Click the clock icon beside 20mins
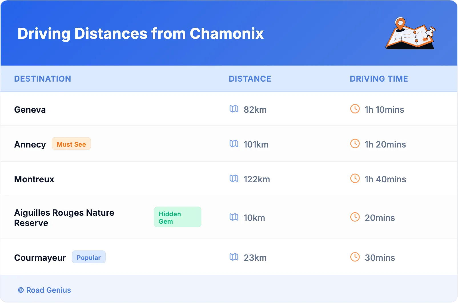Screen dimensions: 458x303 click(355, 217)
